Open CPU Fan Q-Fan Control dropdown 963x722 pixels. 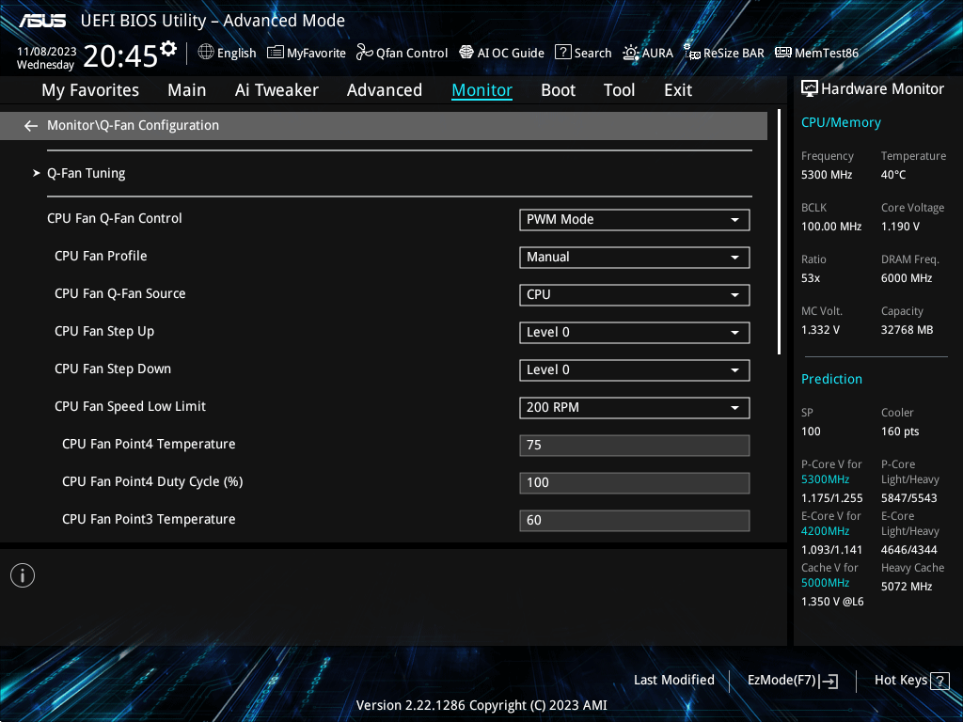pos(635,220)
